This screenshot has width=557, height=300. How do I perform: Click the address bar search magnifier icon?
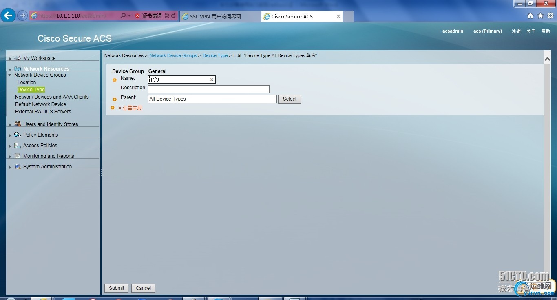(x=123, y=16)
